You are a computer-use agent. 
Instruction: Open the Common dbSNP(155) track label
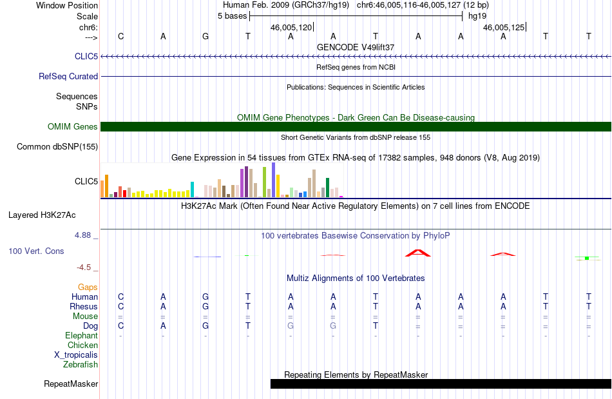pos(57,146)
